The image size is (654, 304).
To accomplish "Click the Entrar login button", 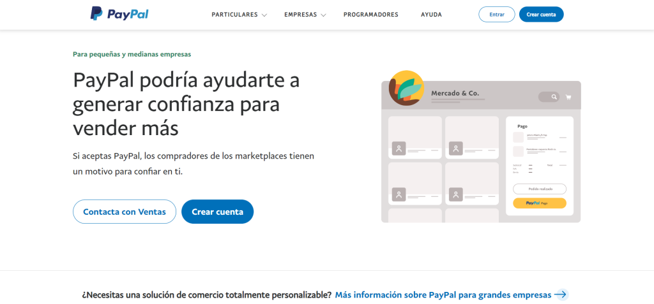I will [x=497, y=14].
